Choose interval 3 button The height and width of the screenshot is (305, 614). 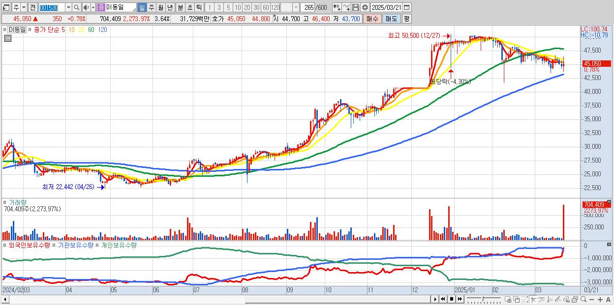[219, 7]
